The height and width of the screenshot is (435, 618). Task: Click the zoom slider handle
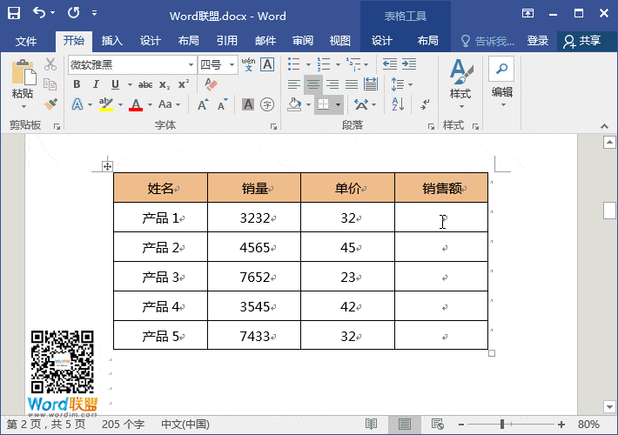[501, 425]
